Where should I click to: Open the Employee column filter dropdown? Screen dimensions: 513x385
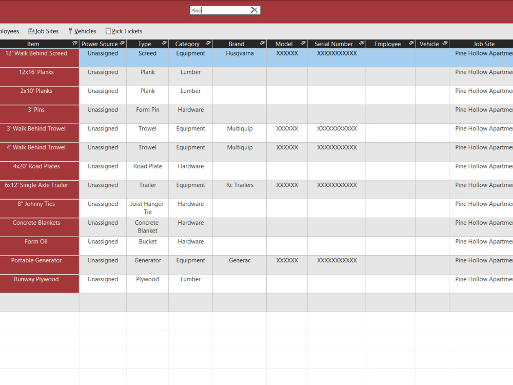click(x=411, y=43)
